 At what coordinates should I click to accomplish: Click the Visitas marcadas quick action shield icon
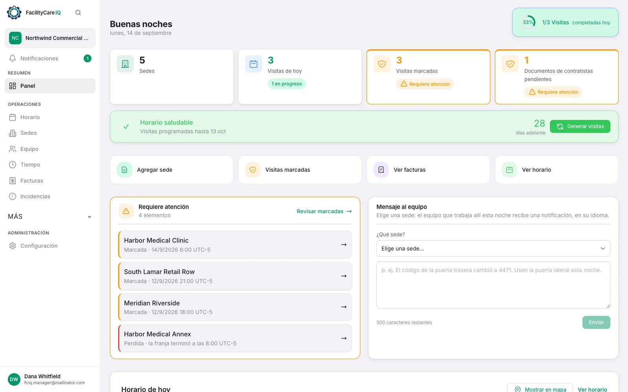coord(253,170)
